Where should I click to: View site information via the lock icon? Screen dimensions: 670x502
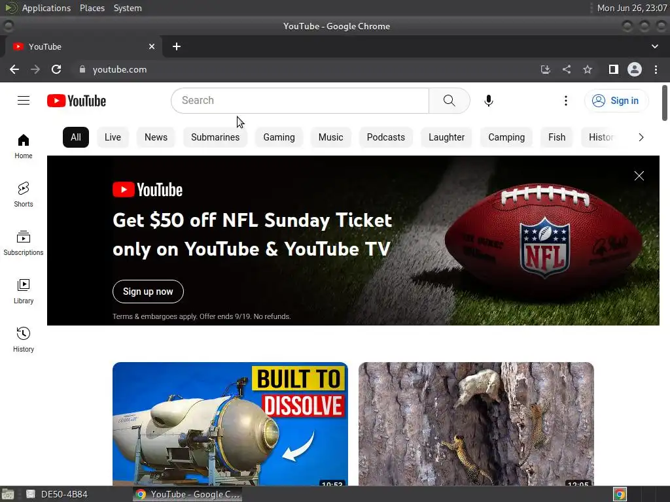[82, 69]
